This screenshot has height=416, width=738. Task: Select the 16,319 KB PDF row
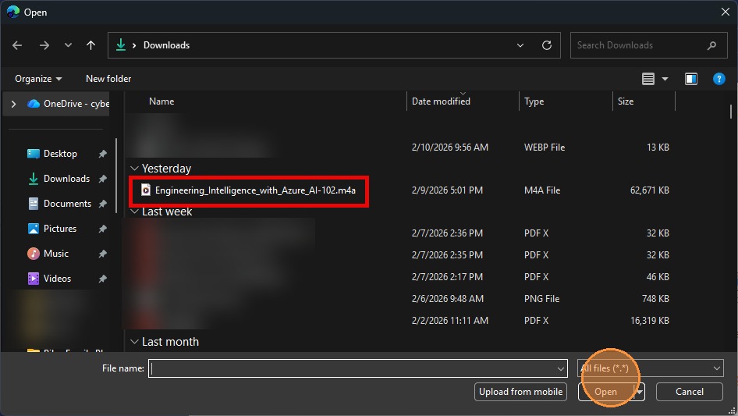(400, 320)
